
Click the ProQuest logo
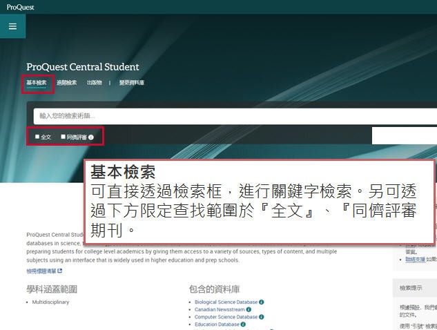19,6
